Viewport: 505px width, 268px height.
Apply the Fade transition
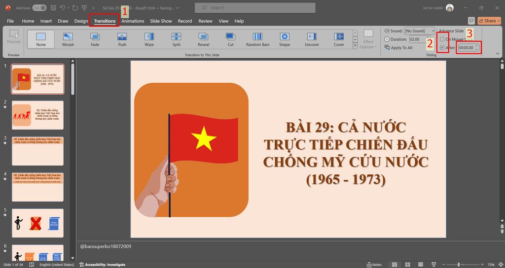pos(95,39)
